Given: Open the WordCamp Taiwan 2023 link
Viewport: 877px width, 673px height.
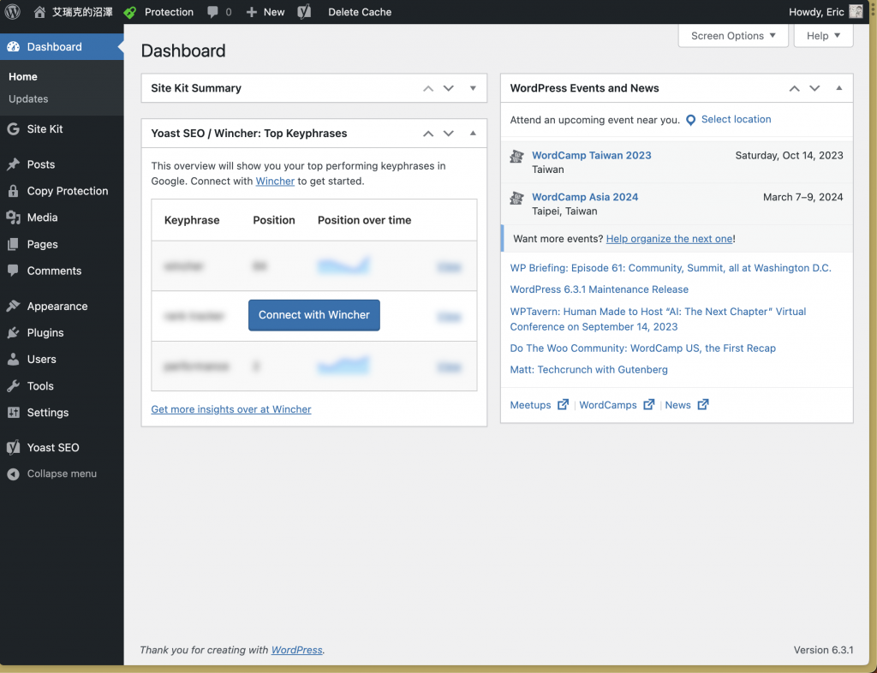Looking at the screenshot, I should pyautogui.click(x=591, y=155).
